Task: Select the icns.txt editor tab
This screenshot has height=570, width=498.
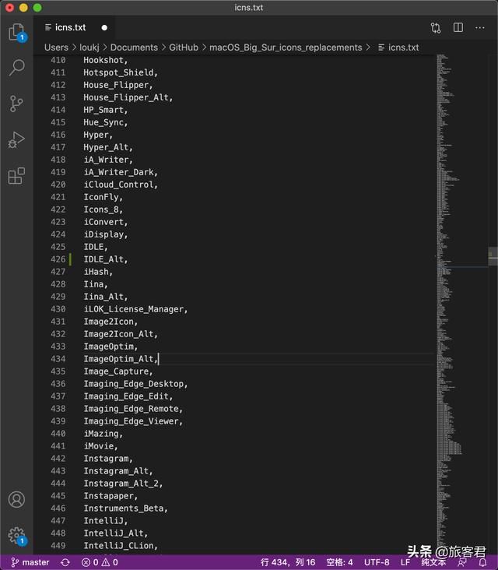Action: coord(75,27)
